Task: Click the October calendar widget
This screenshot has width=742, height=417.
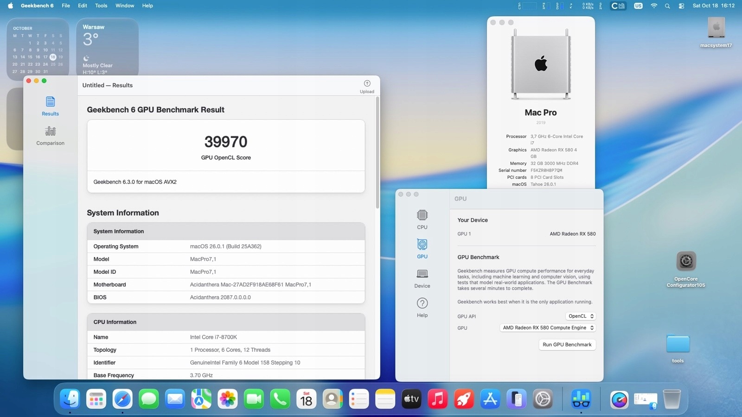Action: (38, 49)
